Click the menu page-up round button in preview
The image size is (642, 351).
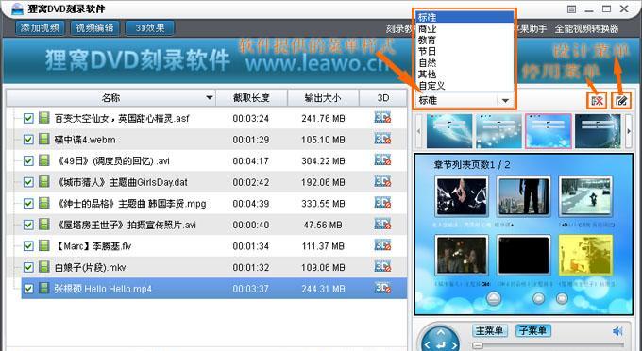(494, 298)
